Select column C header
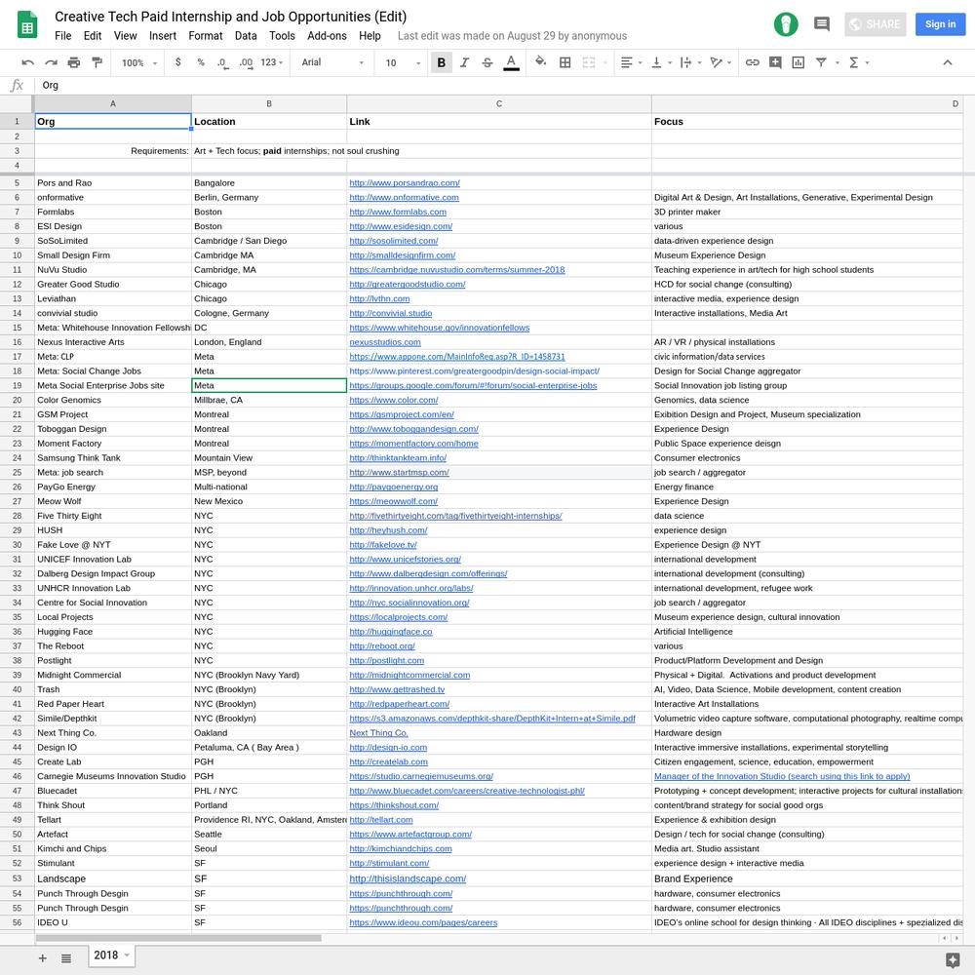The image size is (975, 975). coord(499,104)
